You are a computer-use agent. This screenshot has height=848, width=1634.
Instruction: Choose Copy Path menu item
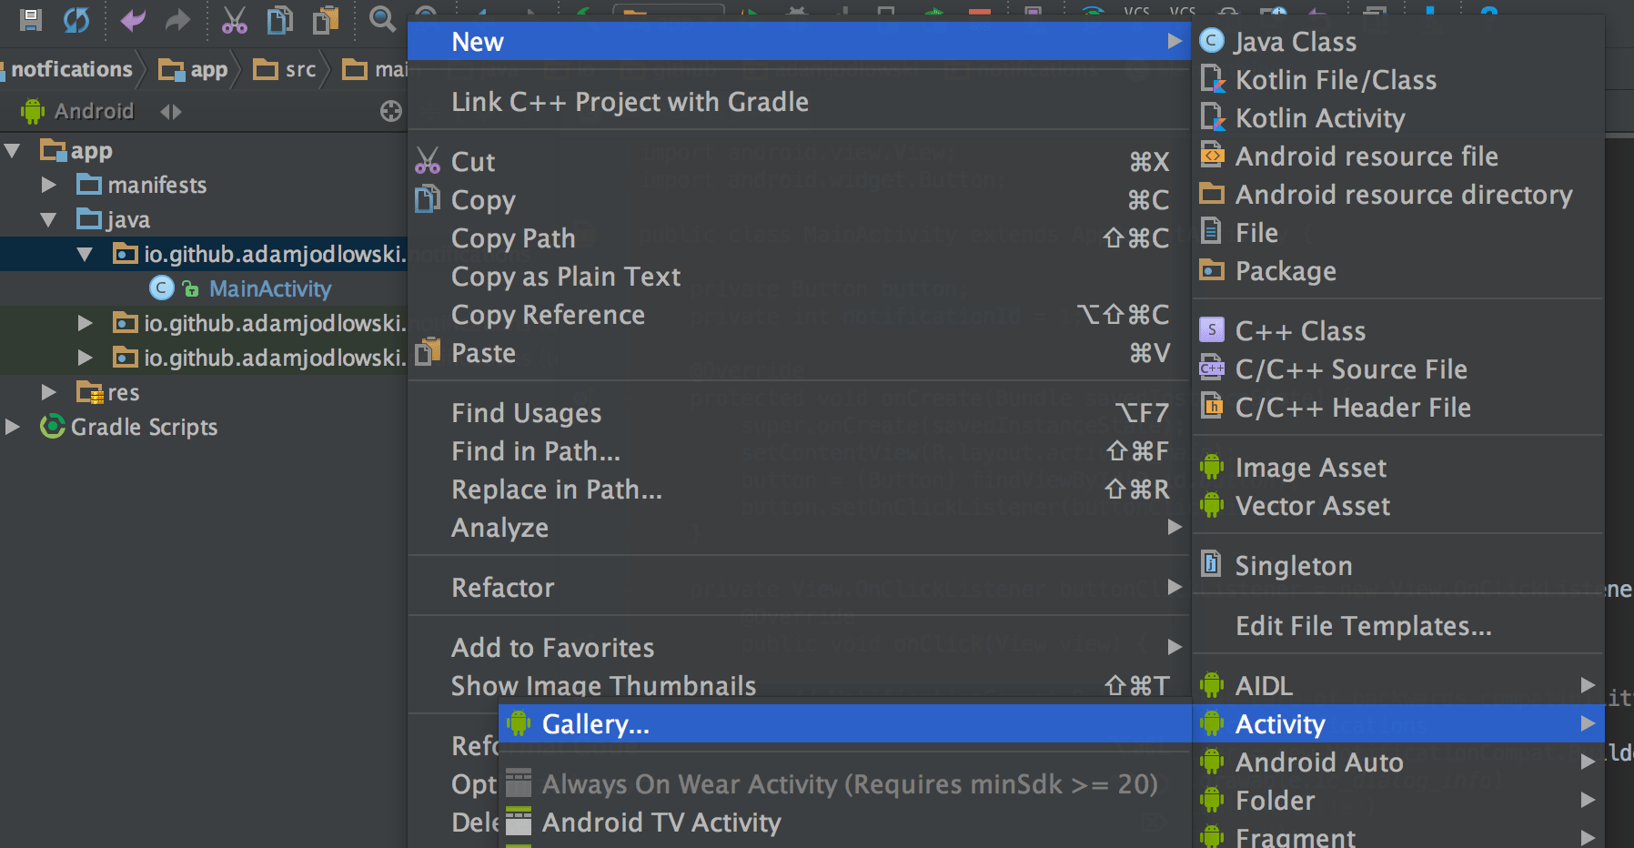coord(799,238)
